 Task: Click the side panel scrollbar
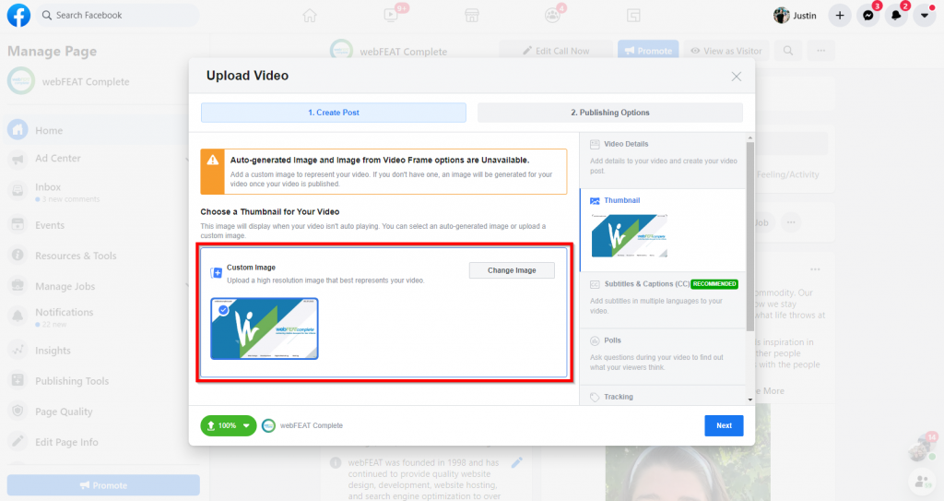point(750,236)
